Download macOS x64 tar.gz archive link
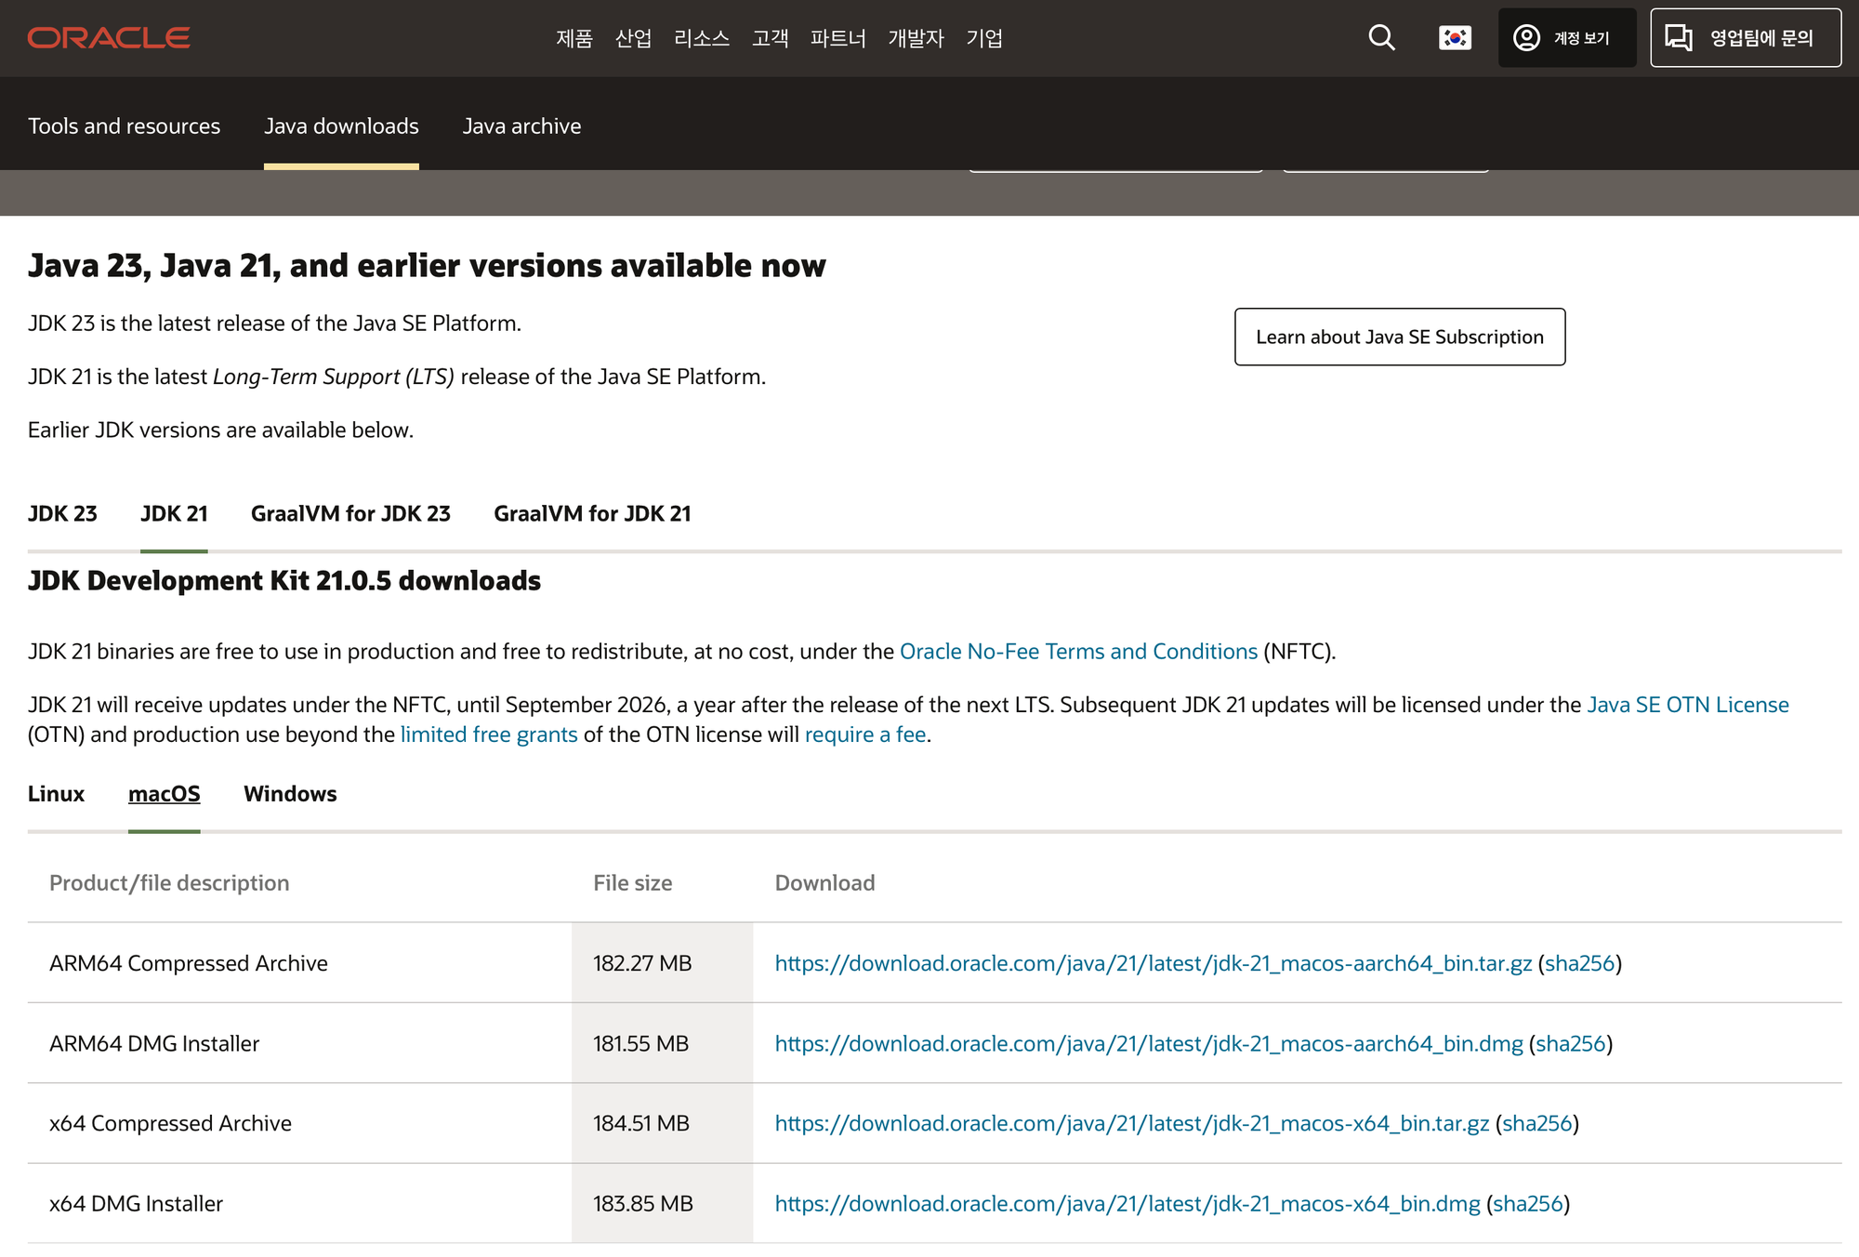This screenshot has height=1257, width=1859. (1132, 1123)
